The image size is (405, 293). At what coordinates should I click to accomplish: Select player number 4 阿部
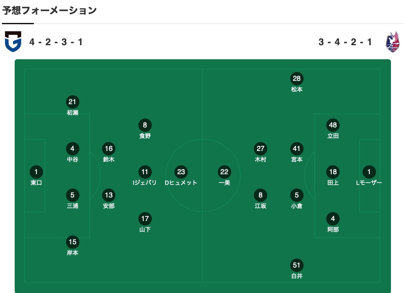333,219
